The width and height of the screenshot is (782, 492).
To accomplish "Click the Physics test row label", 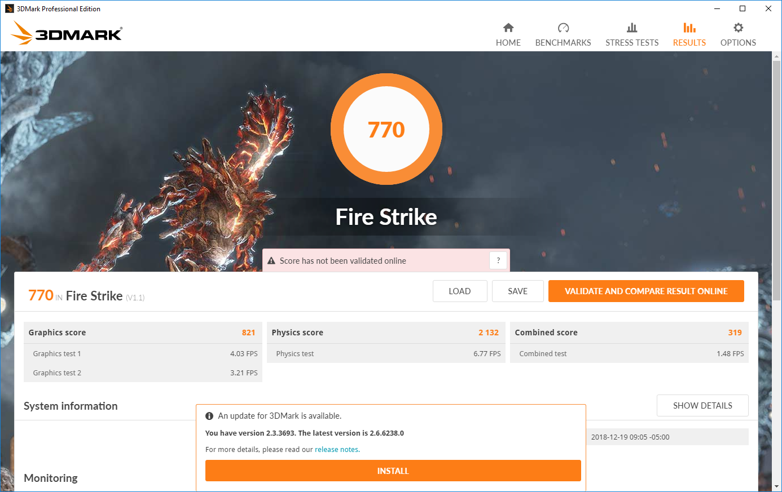I will tap(295, 354).
